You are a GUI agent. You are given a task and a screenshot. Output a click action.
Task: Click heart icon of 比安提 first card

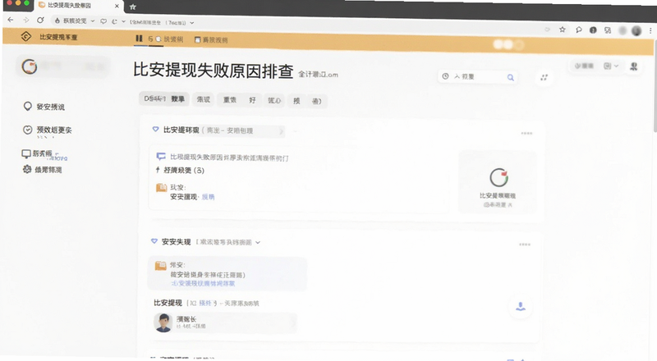click(155, 130)
